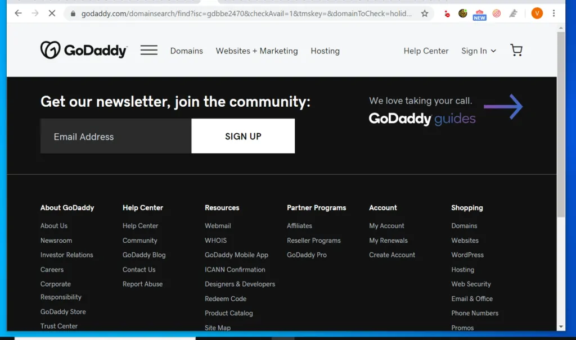Screen dimensions: 576x340
Task: Open the Newsroom link
Action: point(56,241)
